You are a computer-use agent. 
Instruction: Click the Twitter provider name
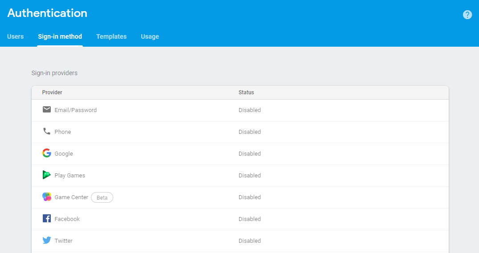click(63, 241)
